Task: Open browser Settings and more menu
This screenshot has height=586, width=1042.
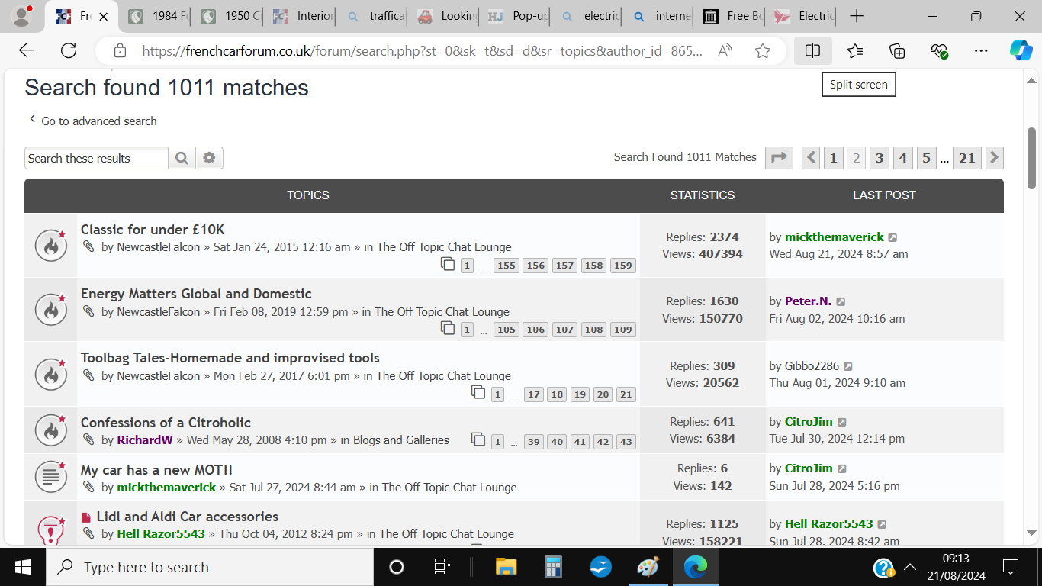Action: click(x=981, y=50)
